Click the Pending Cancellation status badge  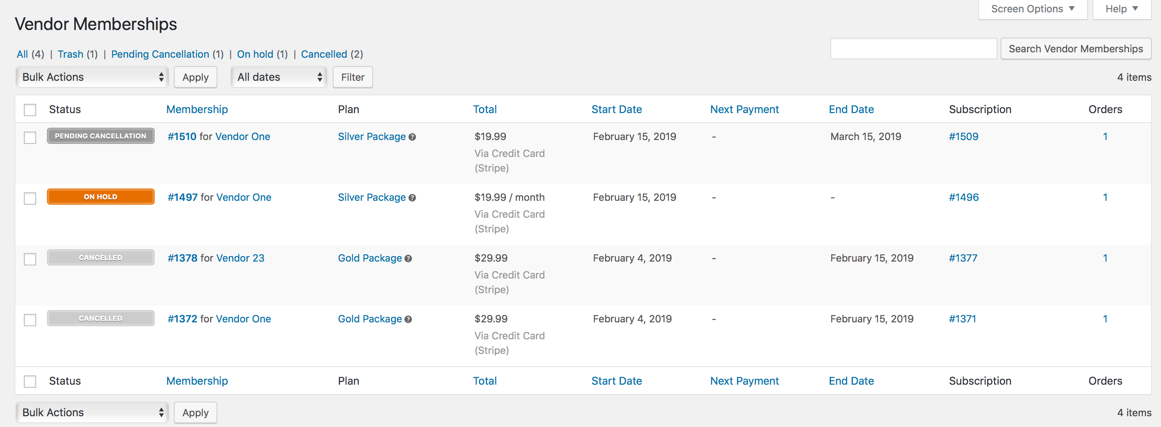coord(100,136)
